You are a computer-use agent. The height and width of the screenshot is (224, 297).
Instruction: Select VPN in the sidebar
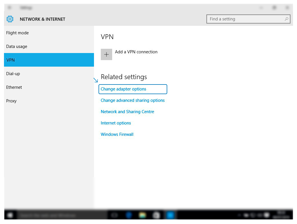(x=49, y=60)
